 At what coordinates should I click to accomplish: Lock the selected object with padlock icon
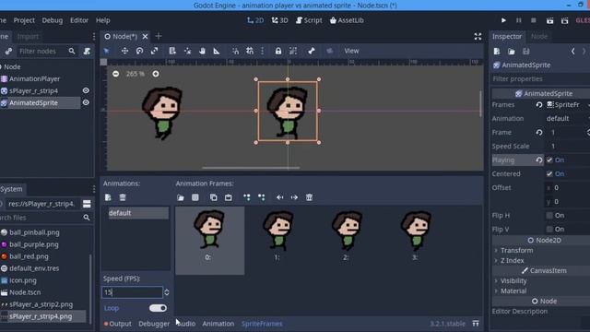point(278,51)
